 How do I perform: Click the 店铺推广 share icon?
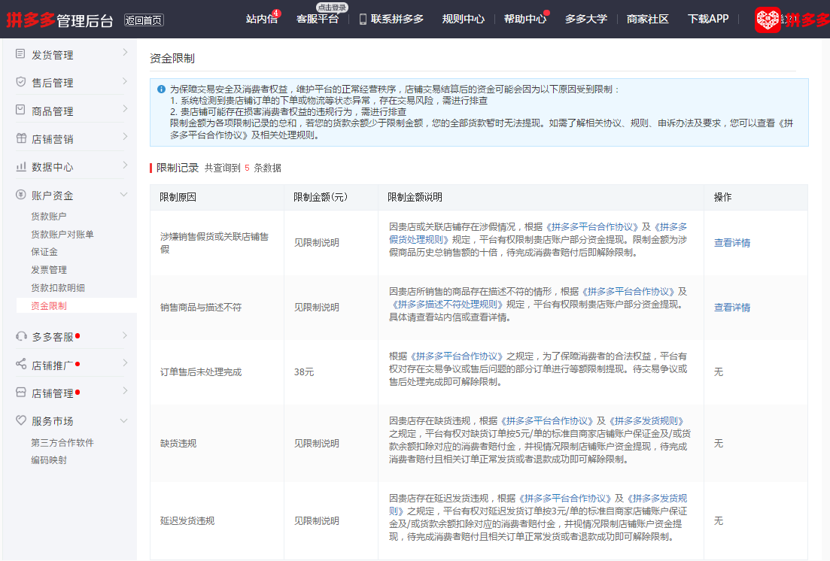pos(20,363)
